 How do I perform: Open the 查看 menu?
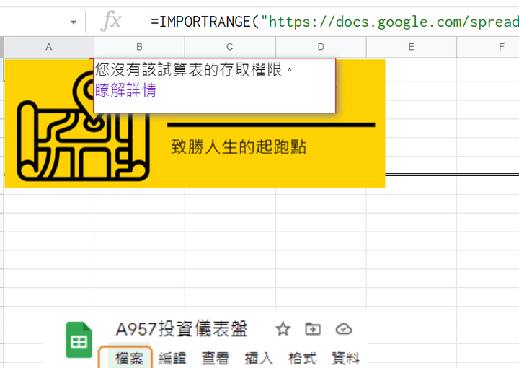click(216, 359)
